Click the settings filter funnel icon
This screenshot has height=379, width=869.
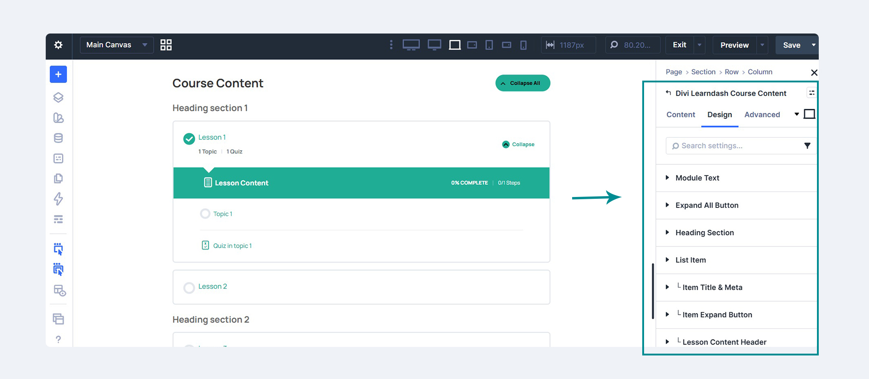coord(807,146)
